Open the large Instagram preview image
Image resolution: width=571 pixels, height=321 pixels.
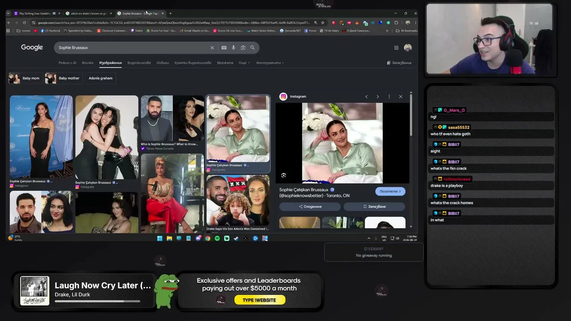342,143
